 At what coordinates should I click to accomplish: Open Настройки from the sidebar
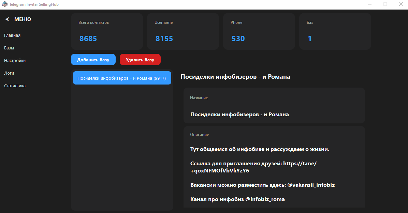[x=15, y=61]
